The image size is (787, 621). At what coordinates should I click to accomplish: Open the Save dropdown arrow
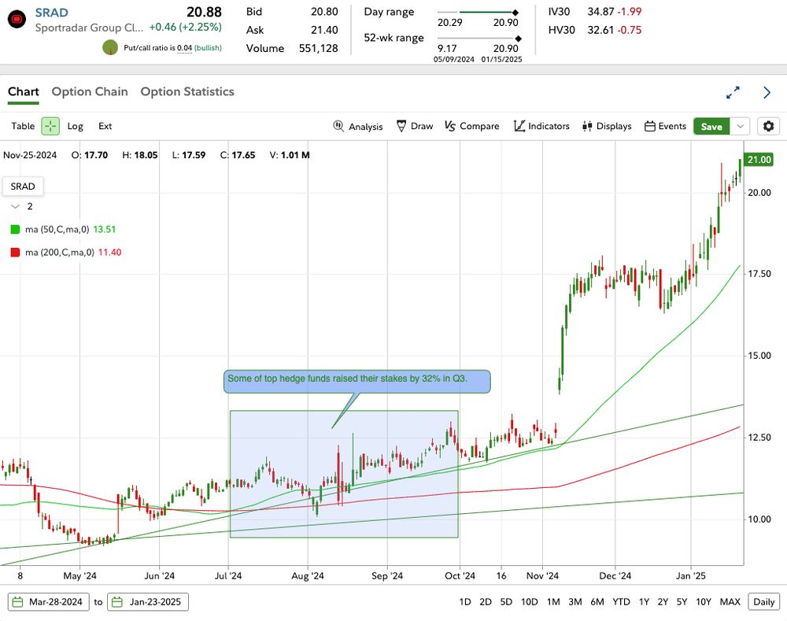click(x=740, y=127)
